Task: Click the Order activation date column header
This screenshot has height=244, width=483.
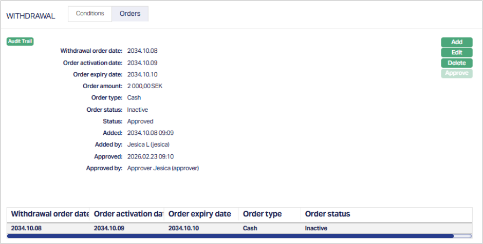Action: pos(128,214)
